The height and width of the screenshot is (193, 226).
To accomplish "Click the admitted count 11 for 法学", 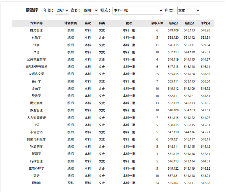I will pyautogui.click(x=157, y=45).
